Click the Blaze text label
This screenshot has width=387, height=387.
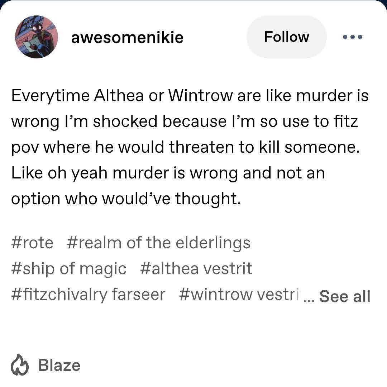(59, 365)
